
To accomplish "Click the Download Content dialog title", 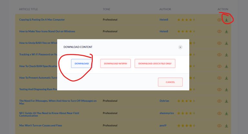I will tap(78, 47).
